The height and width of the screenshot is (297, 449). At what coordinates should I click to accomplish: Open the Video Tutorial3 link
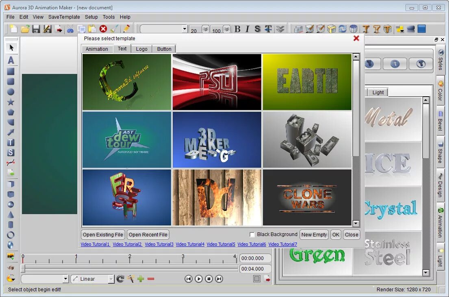(x=158, y=244)
